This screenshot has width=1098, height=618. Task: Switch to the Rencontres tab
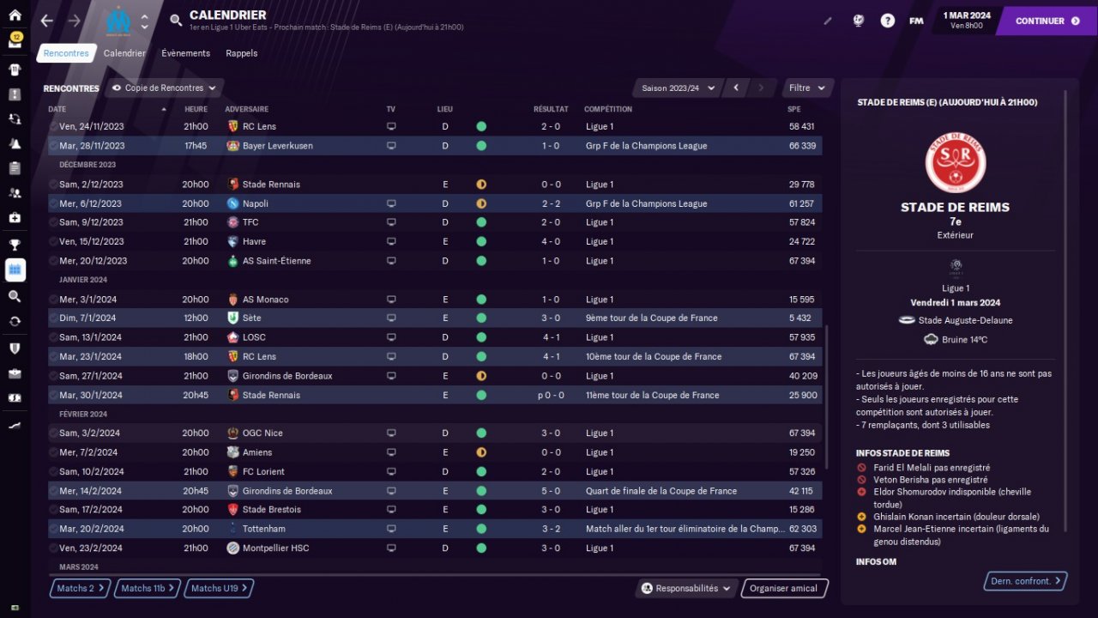coord(66,53)
